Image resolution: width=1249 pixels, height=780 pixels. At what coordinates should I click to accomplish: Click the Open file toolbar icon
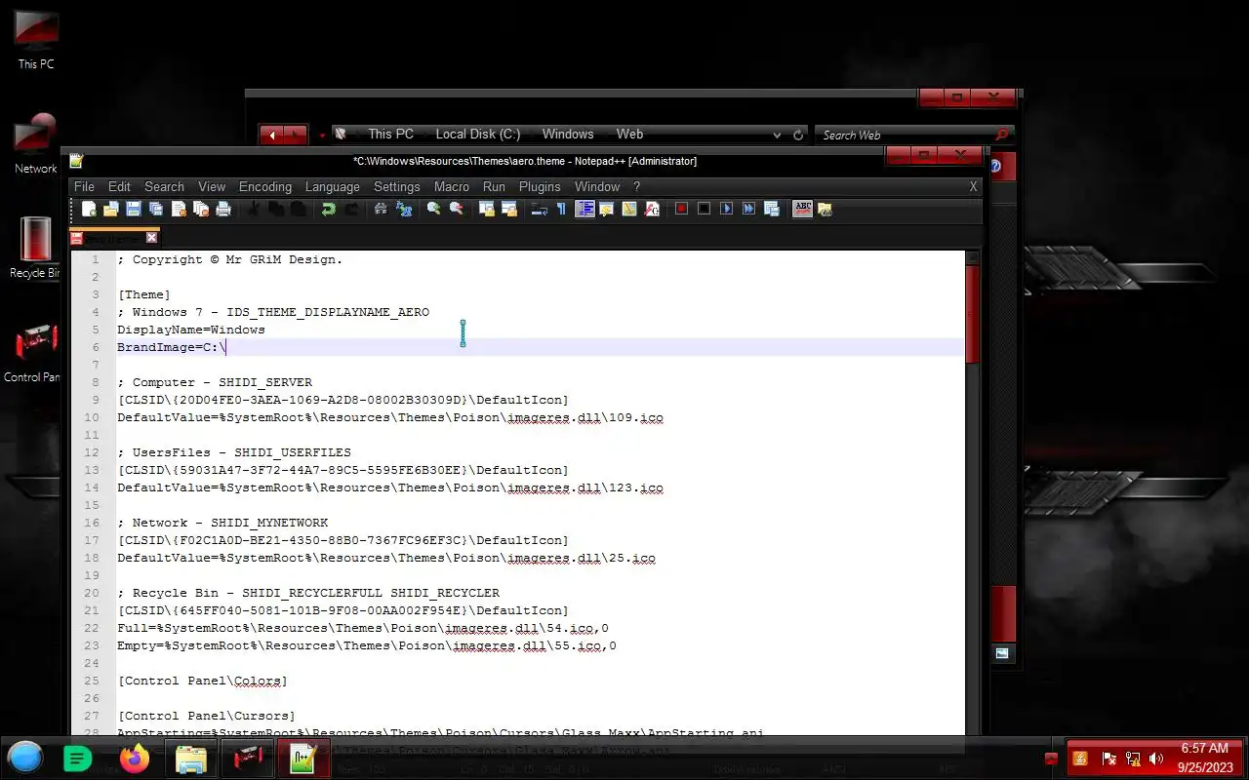pyautogui.click(x=111, y=209)
